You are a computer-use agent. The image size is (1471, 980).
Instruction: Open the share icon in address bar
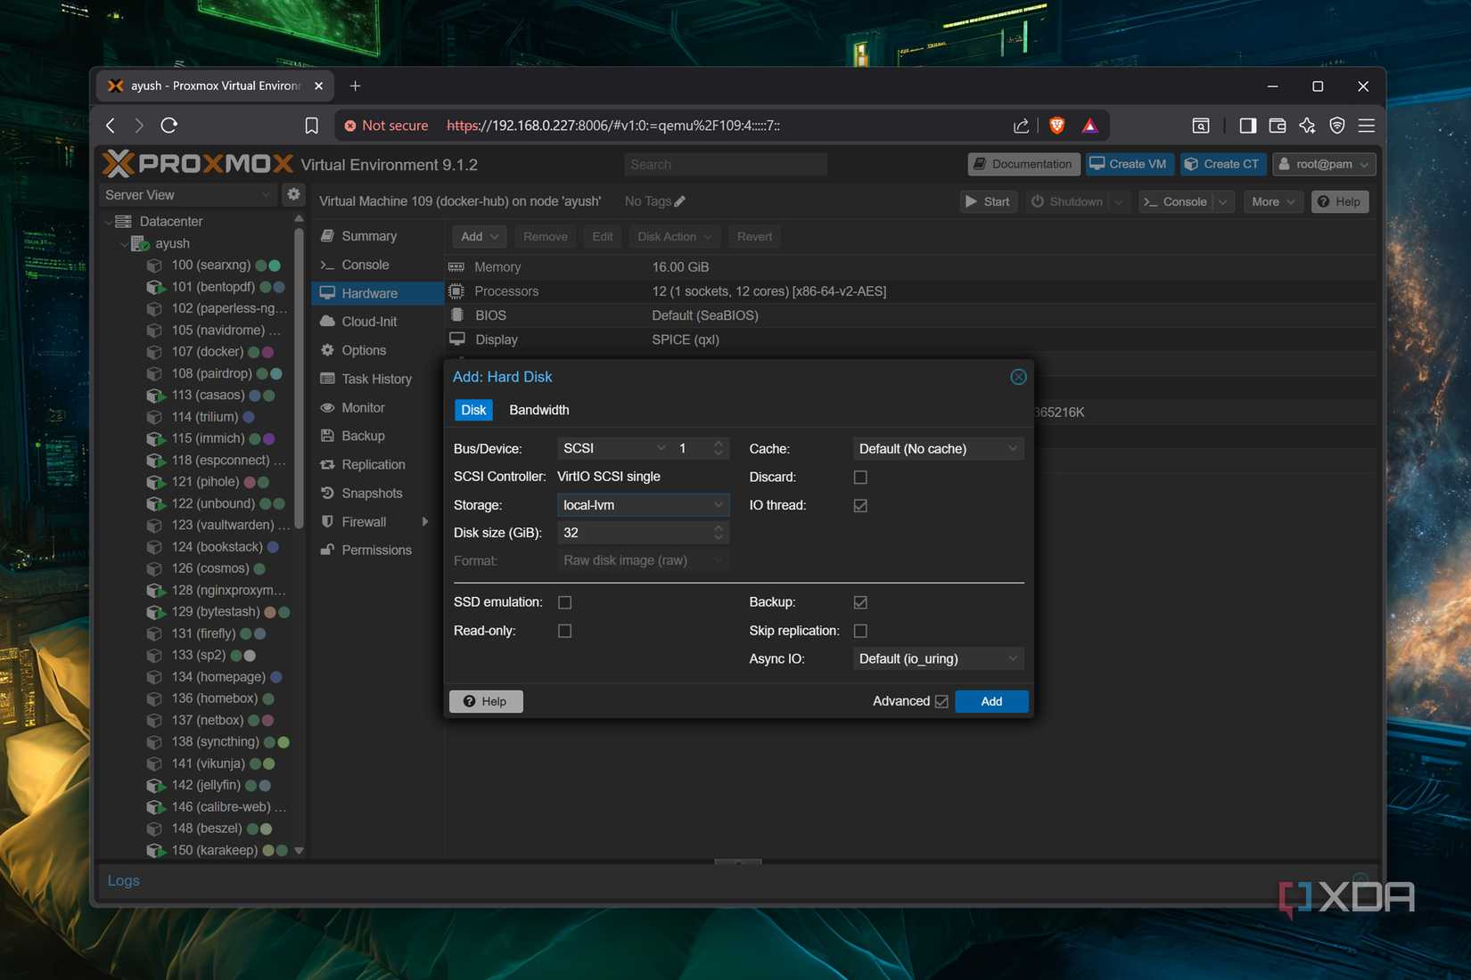point(1021,126)
